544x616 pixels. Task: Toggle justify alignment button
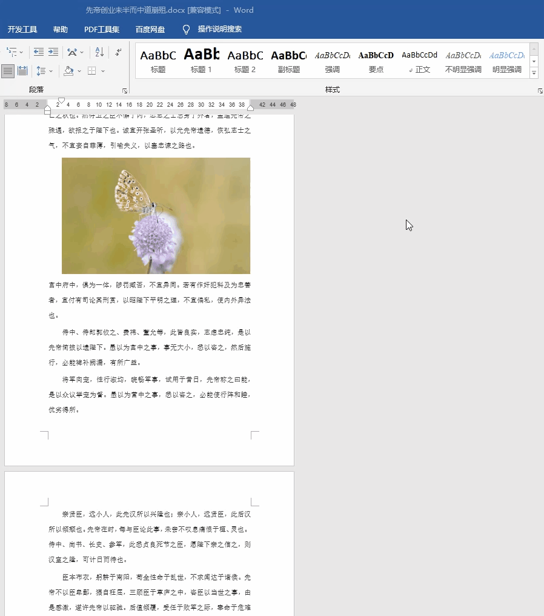coord(7,71)
